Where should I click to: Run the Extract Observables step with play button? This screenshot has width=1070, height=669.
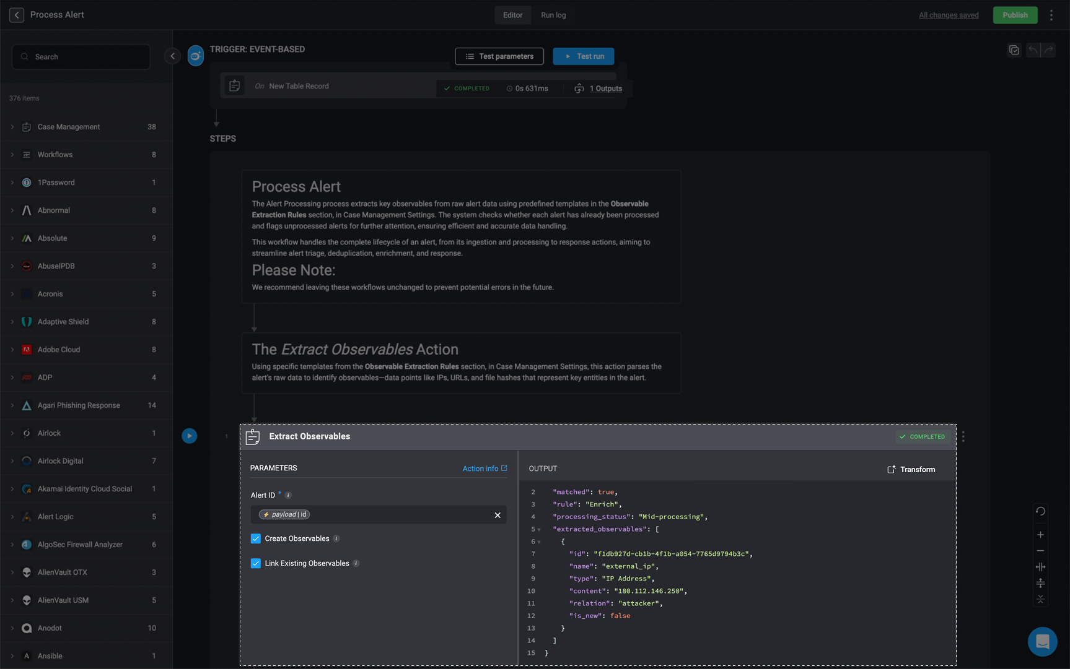190,436
